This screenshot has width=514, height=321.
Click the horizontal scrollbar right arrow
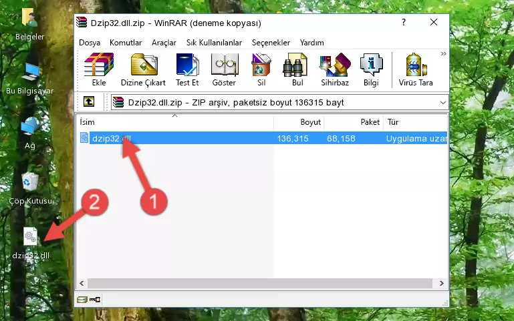(x=442, y=284)
